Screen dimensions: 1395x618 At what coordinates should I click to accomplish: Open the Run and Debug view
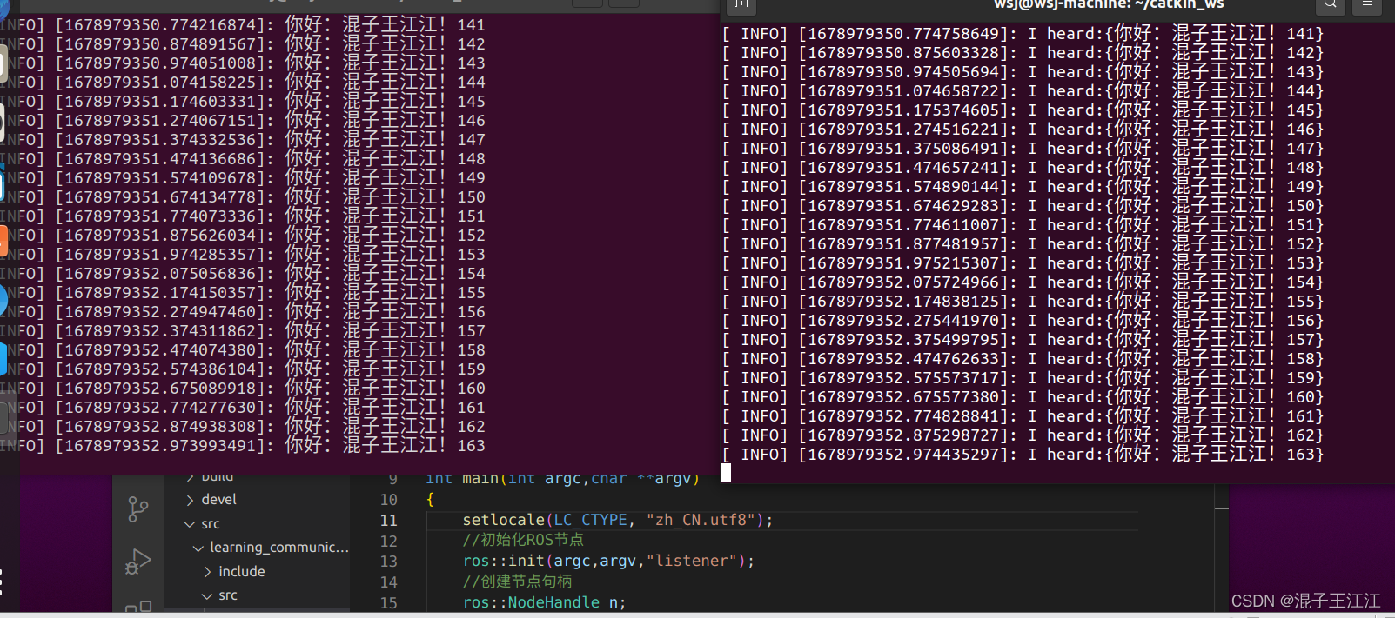pyautogui.click(x=137, y=562)
